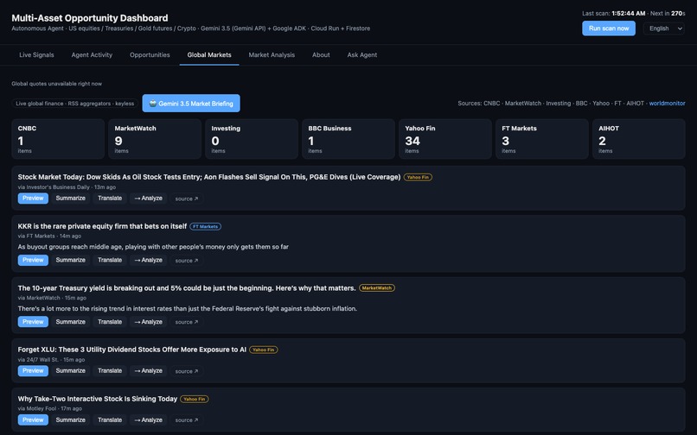This screenshot has height=435, width=697.
Task: Translate the Take-Two Interactive article
Action: 110,420
